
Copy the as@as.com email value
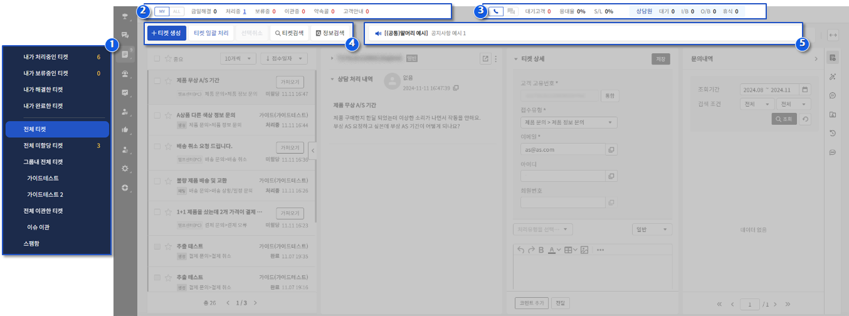[x=611, y=150]
